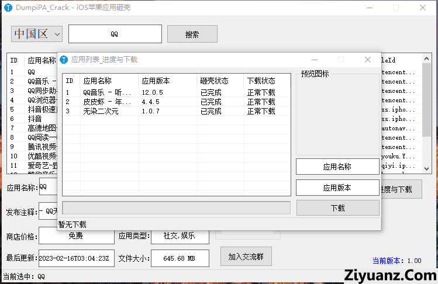
Task: Minimize the 应用列表 dialog
Action: [314, 60]
